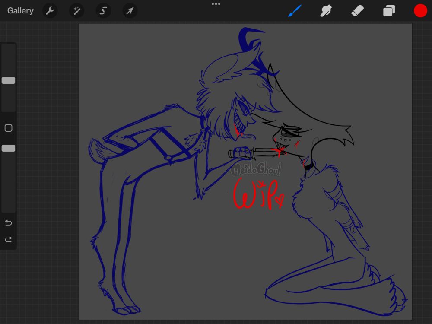Return to the Gallery
Image resolution: width=432 pixels, height=324 pixels.
(x=20, y=10)
